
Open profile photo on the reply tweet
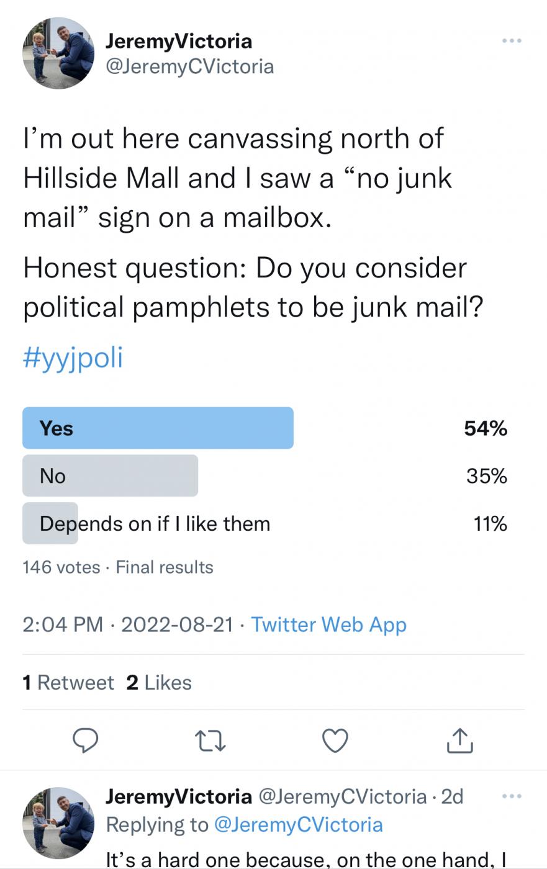pyautogui.click(x=59, y=823)
